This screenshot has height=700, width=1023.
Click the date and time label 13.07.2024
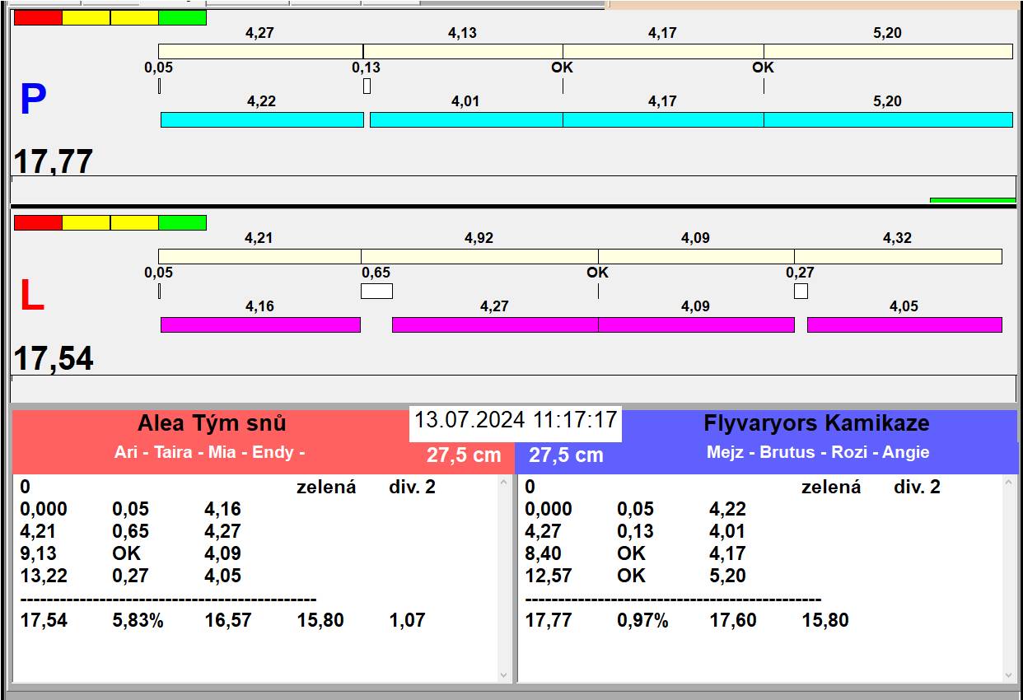[x=515, y=420]
